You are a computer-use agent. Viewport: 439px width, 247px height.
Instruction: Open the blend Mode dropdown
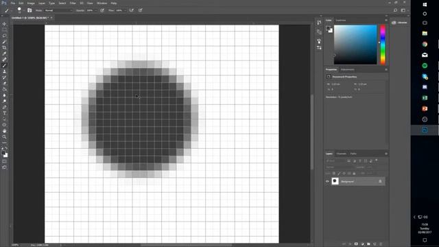tap(58, 10)
